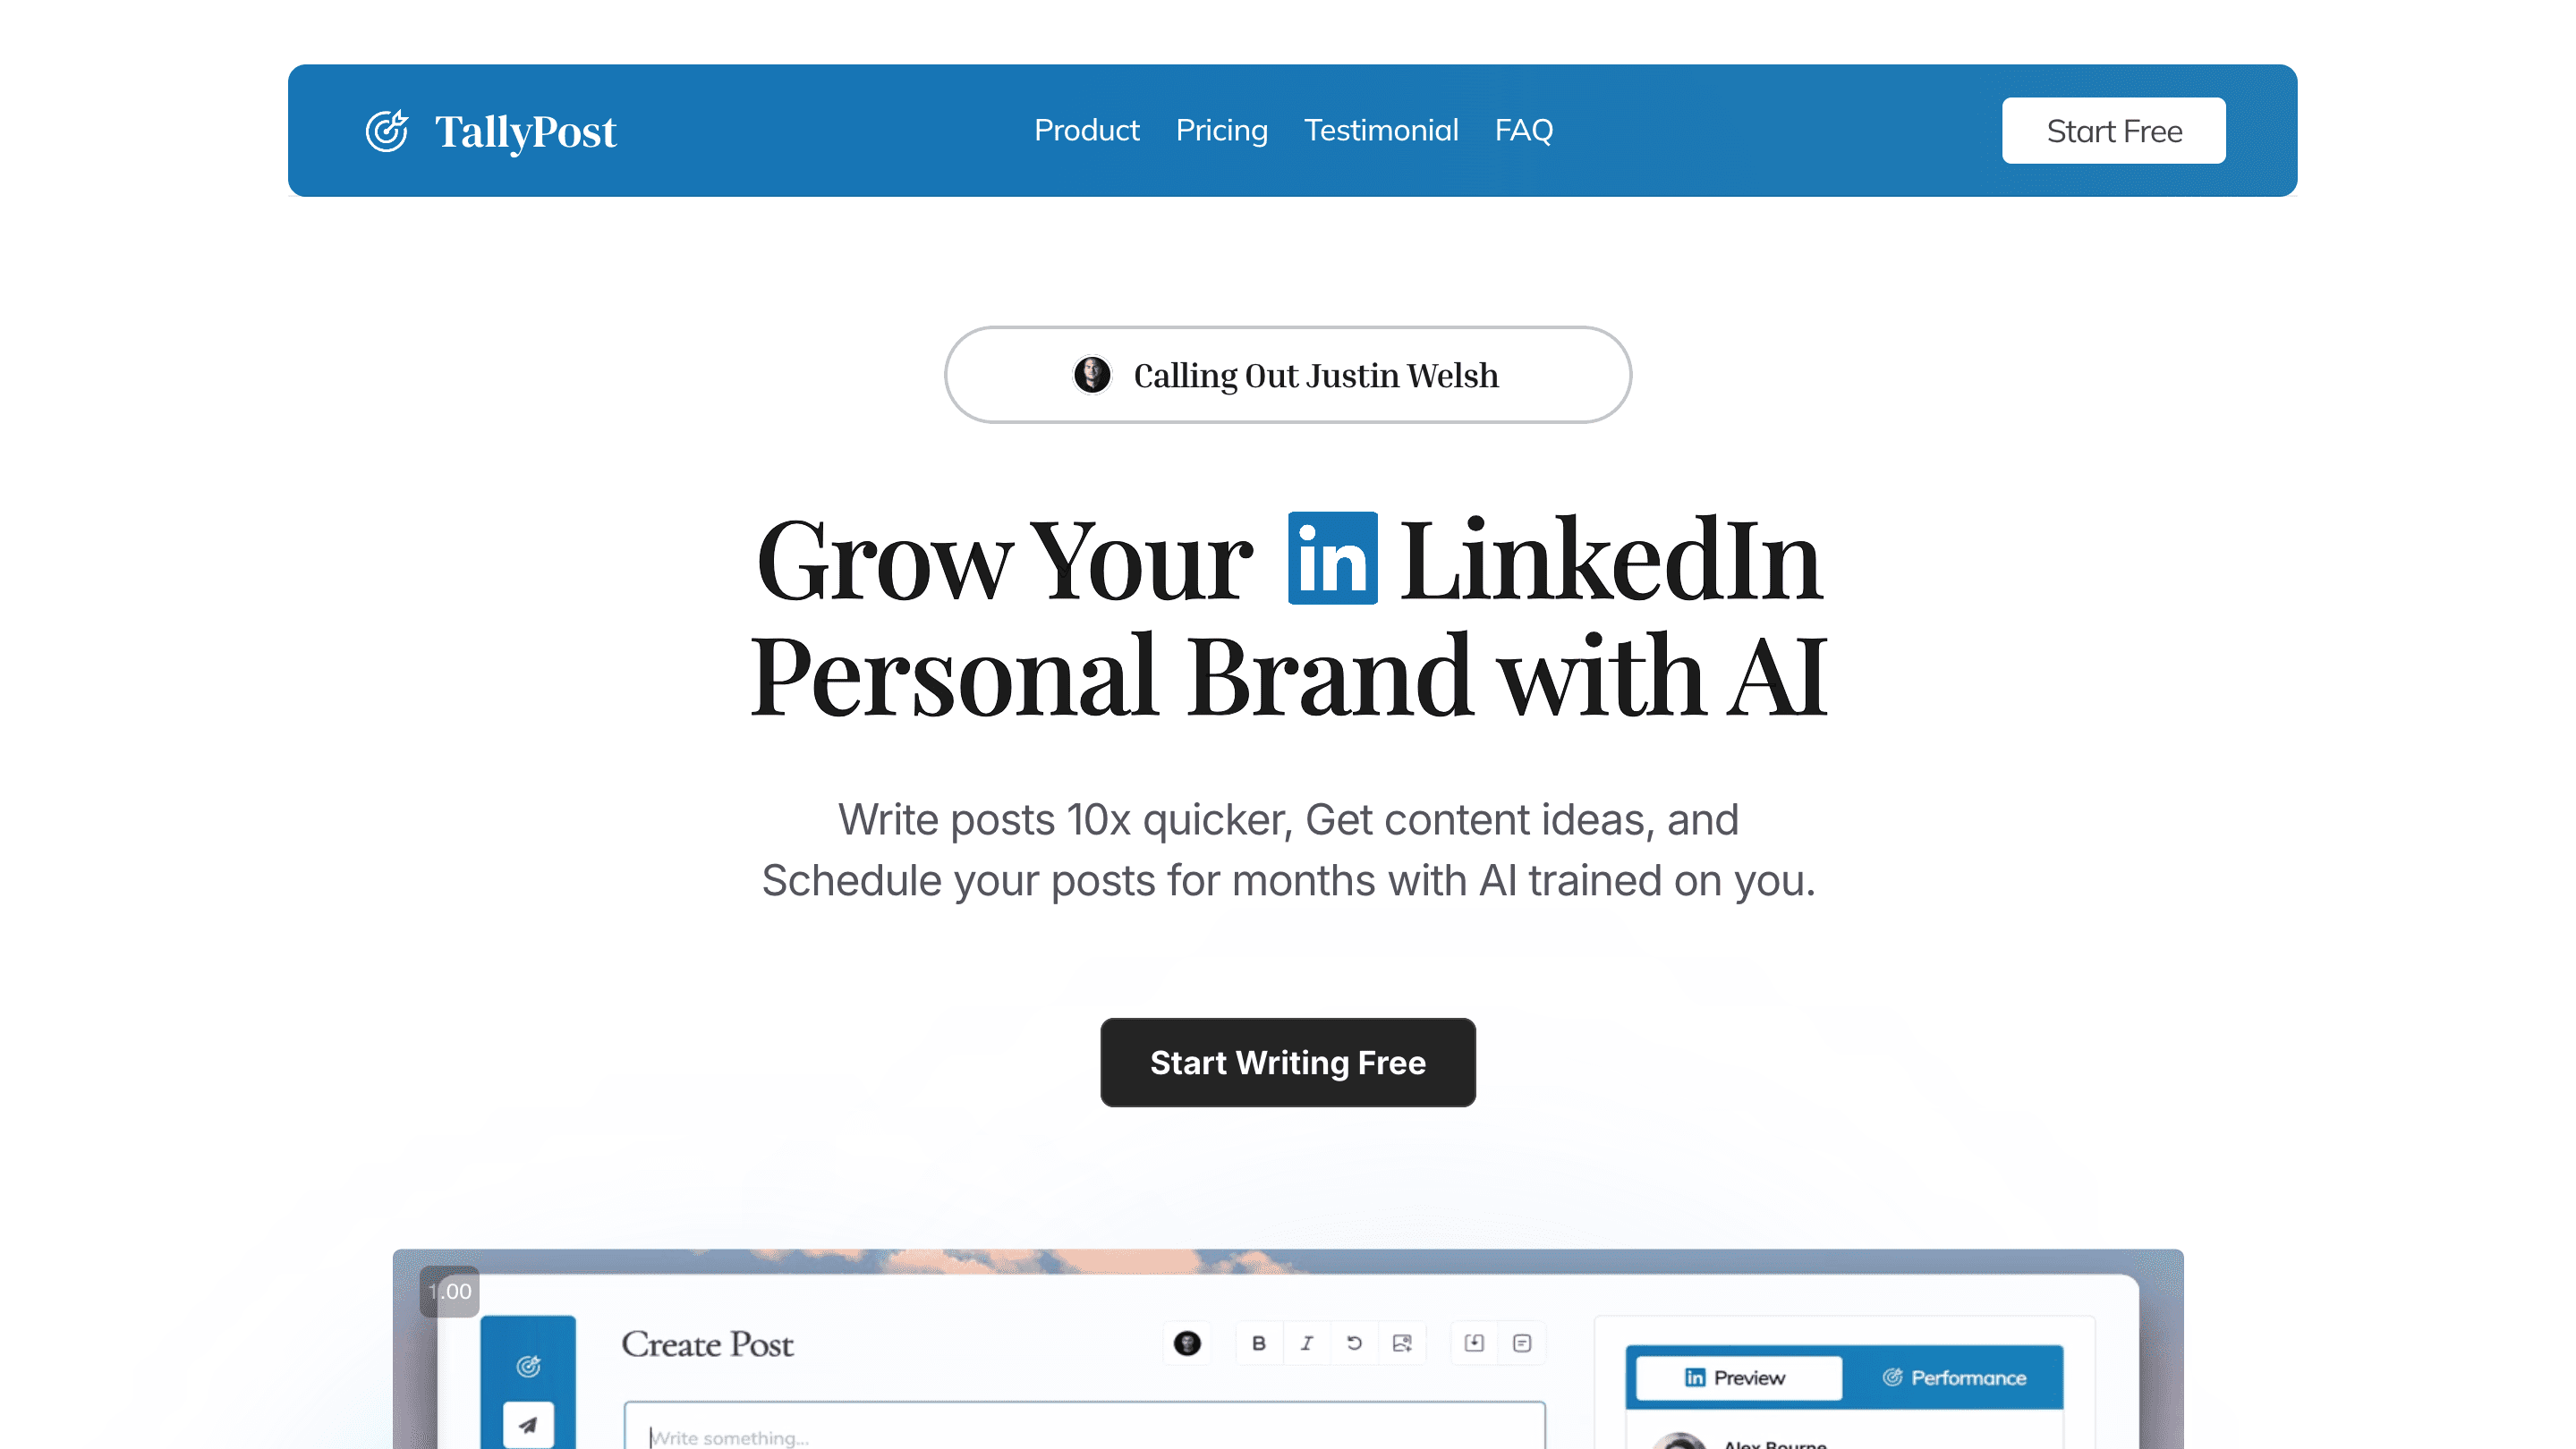Screen dimensions: 2576x1449
Task: Click the undo icon in Create Post toolbar
Action: coord(1354,1343)
